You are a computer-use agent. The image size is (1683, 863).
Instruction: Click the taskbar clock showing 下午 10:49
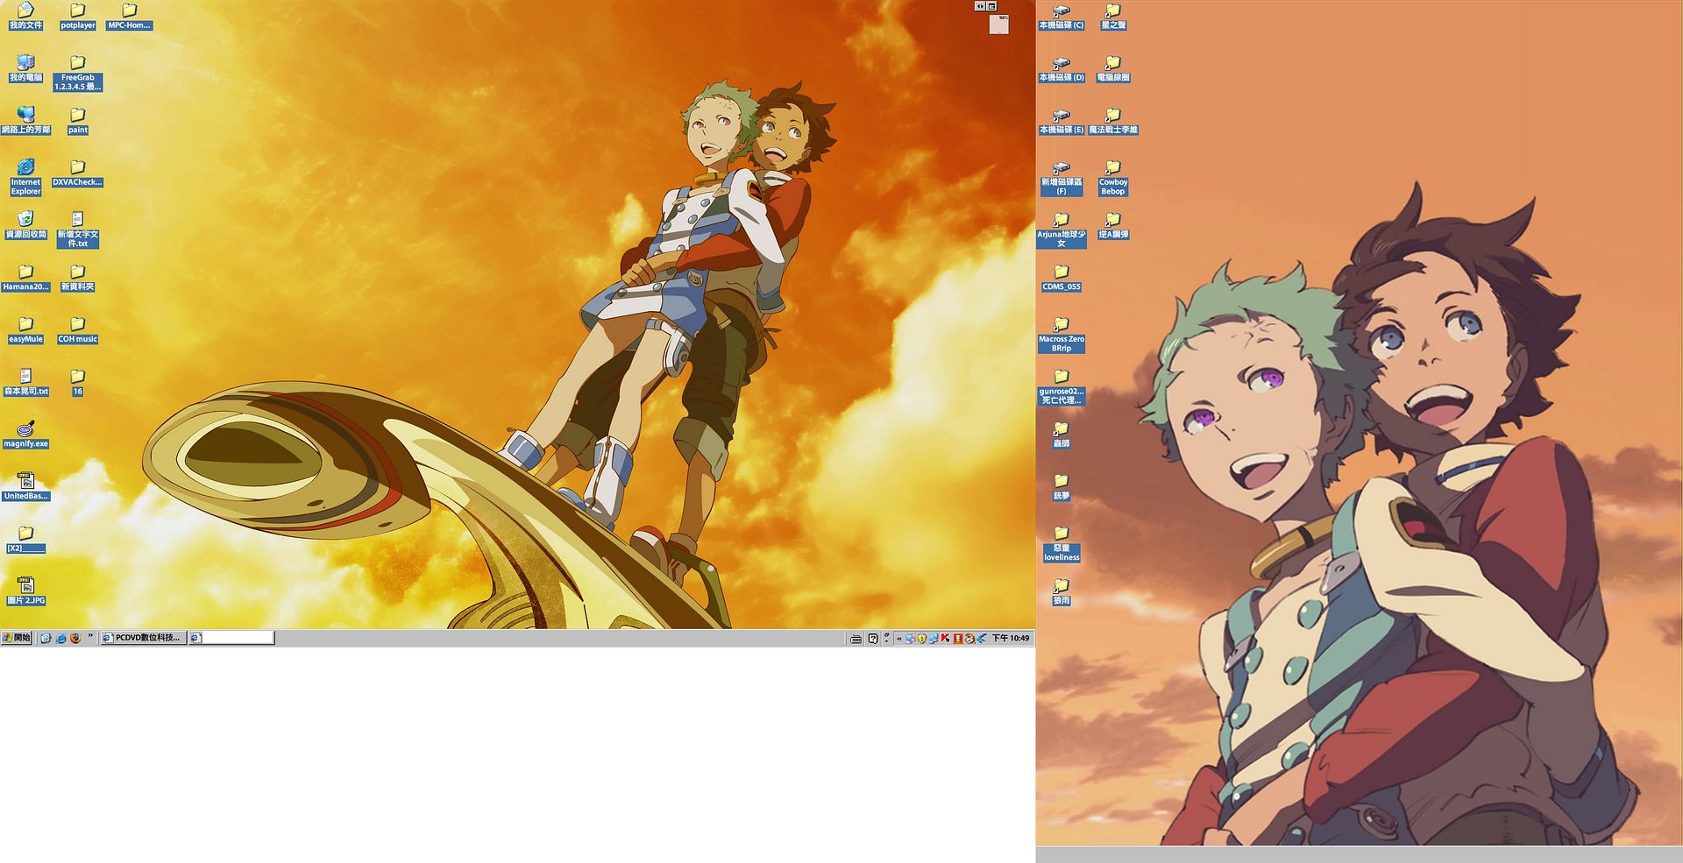click(1011, 639)
